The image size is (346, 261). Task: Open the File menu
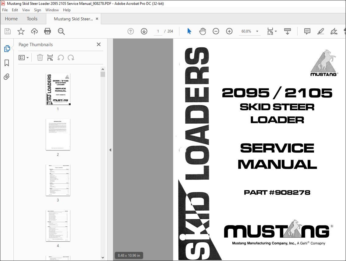5,10
